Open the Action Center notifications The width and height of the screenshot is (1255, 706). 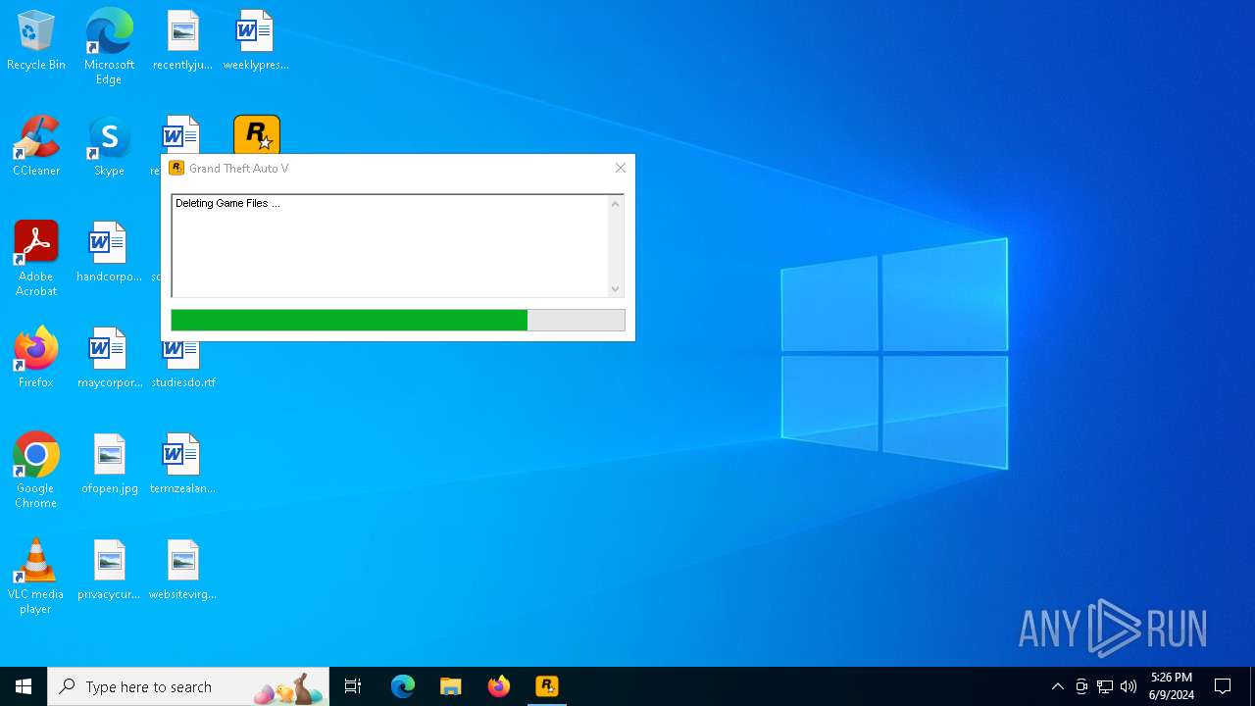pos(1223,686)
